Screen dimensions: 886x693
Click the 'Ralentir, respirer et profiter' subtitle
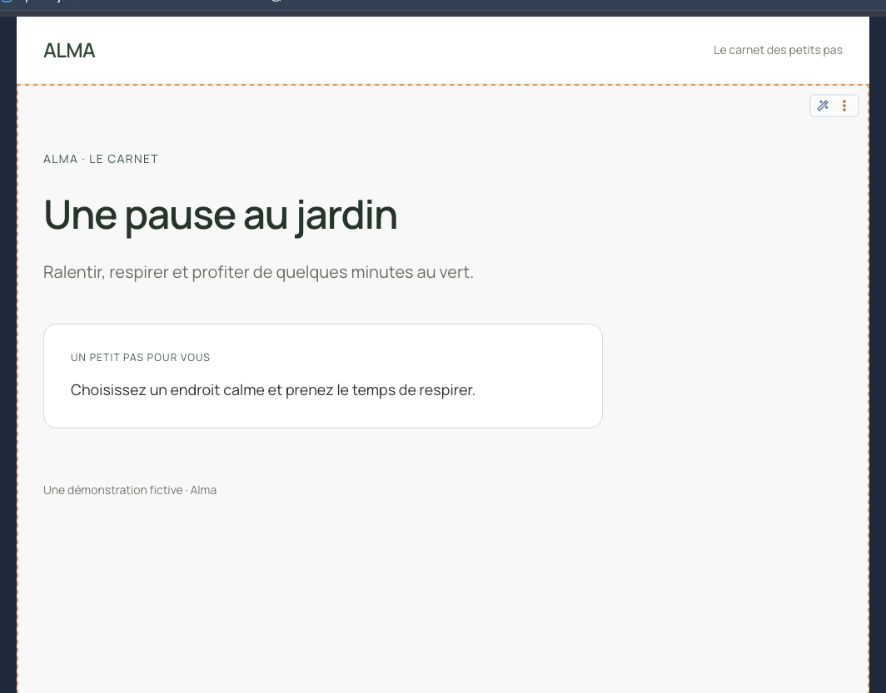[258, 272]
